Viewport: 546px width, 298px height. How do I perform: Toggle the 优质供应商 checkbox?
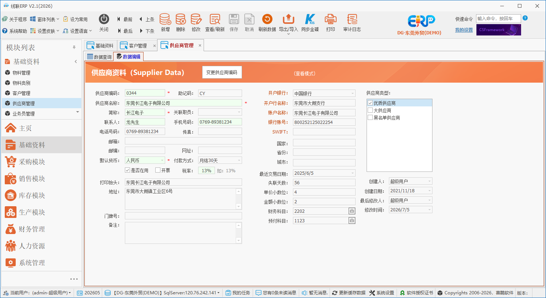pos(370,103)
